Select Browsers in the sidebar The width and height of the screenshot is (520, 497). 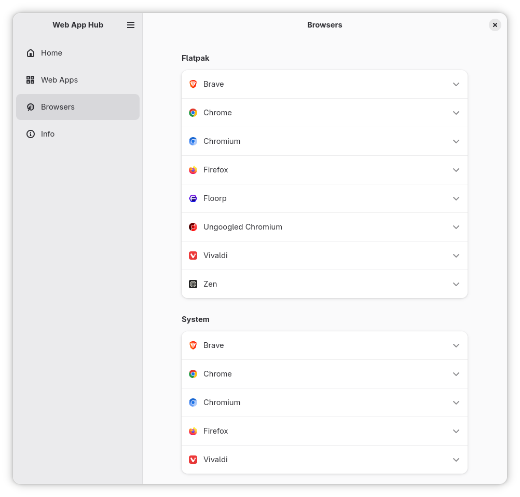coord(58,107)
